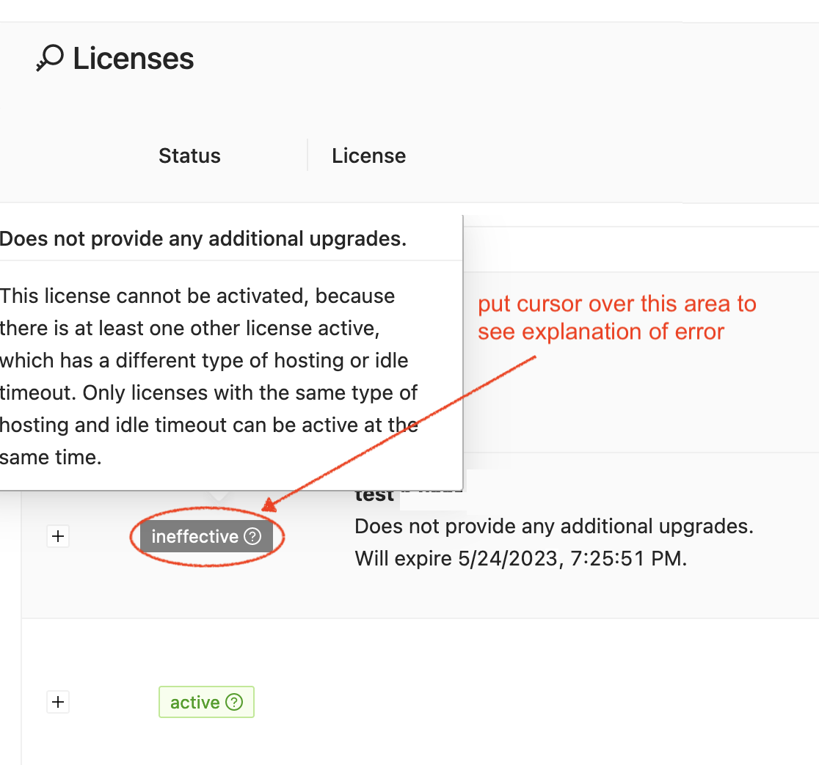Click the Licenses page heading

click(133, 59)
